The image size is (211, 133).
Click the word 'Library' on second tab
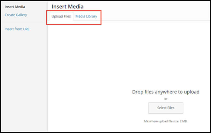(91, 16)
